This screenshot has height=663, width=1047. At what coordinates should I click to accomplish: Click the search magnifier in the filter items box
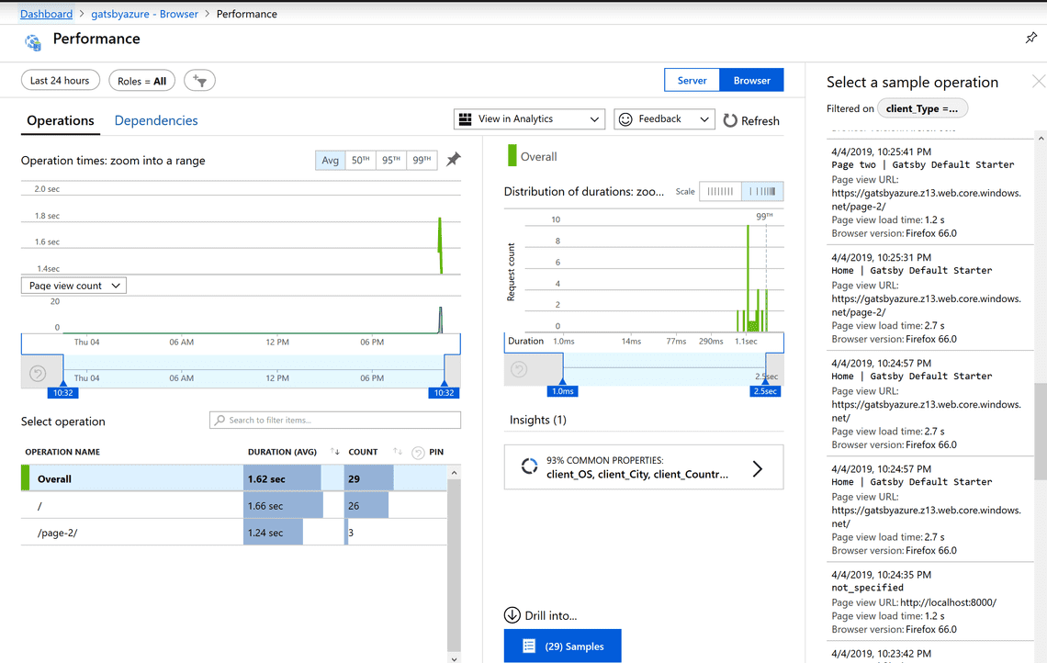[x=220, y=420]
